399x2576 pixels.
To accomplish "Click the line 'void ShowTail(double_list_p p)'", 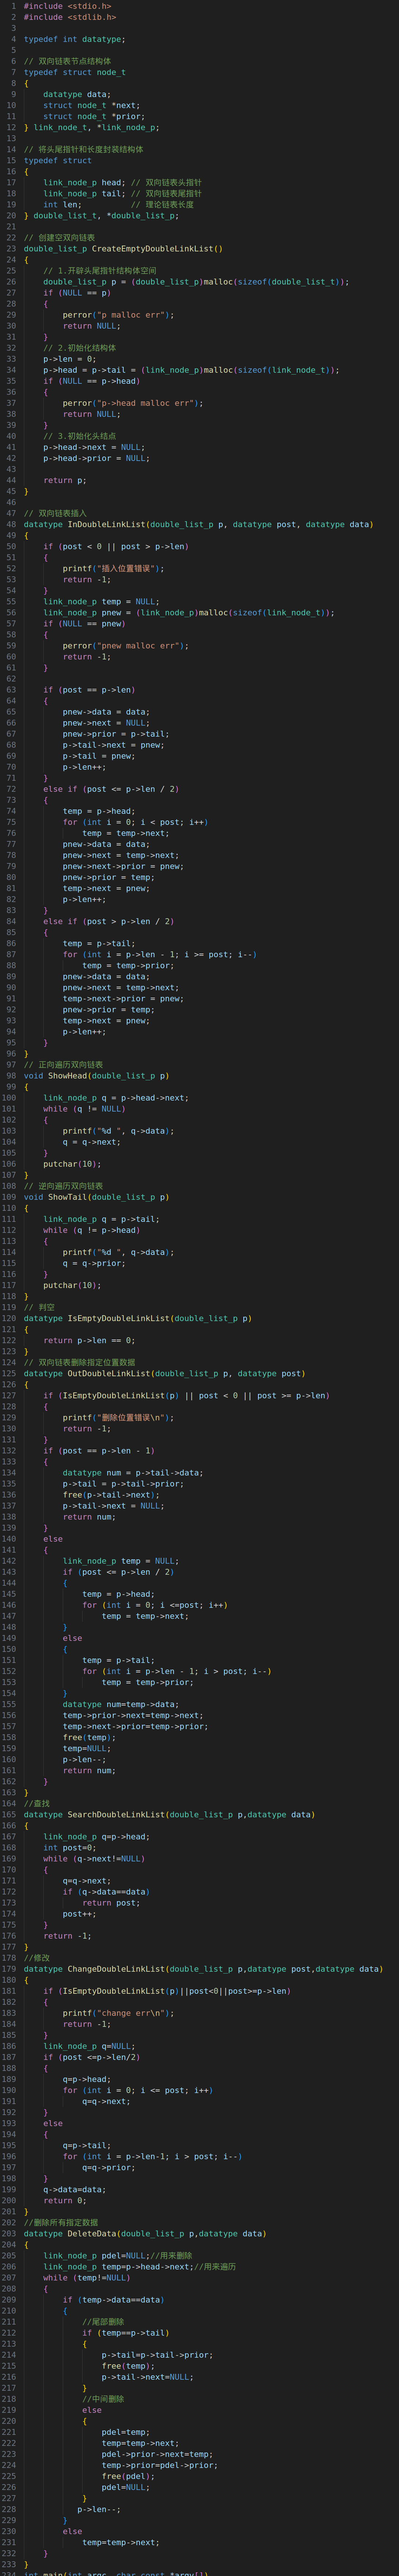I will click(x=97, y=1196).
